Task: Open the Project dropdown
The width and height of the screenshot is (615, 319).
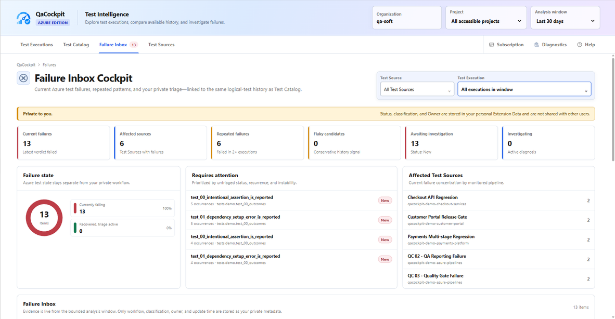Action: (486, 18)
